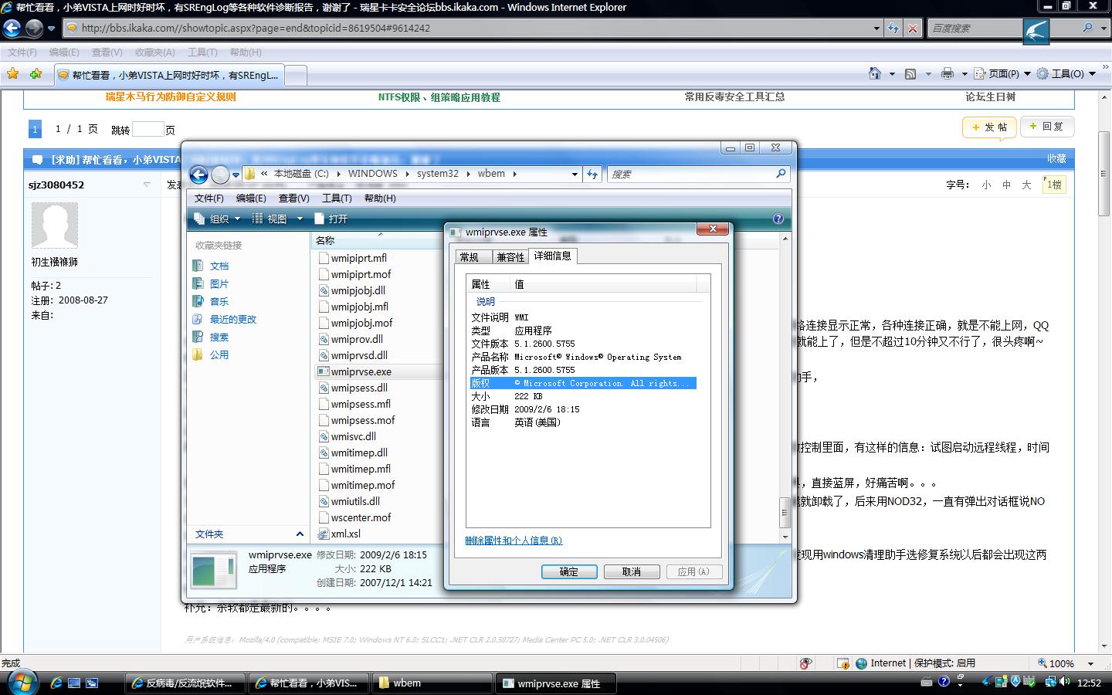Open the 音乐 favorite link

pos(219,301)
